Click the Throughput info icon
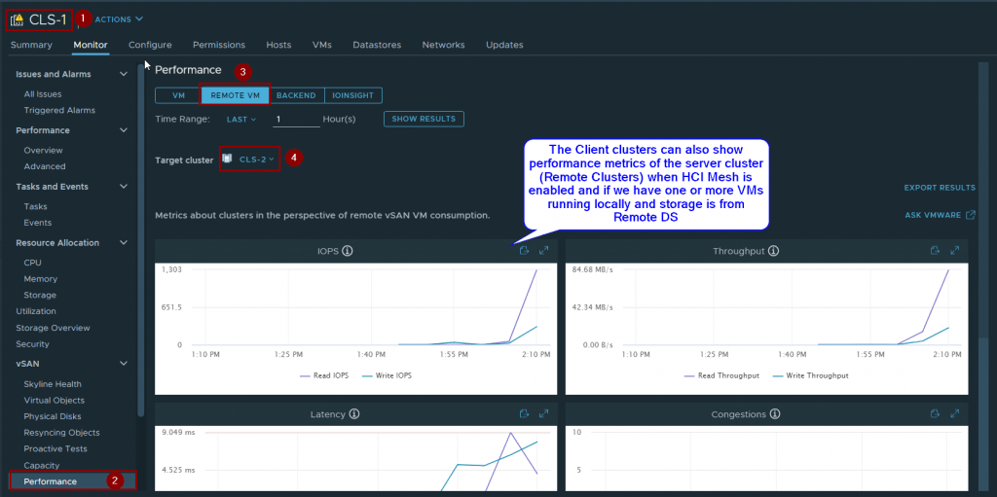This screenshot has height=497, width=997. click(x=774, y=251)
